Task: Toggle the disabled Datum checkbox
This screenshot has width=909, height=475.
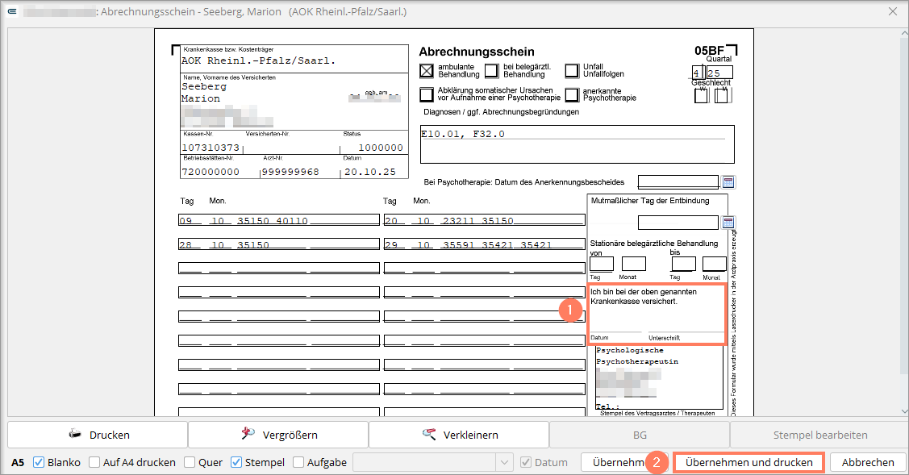Action: pos(526,462)
